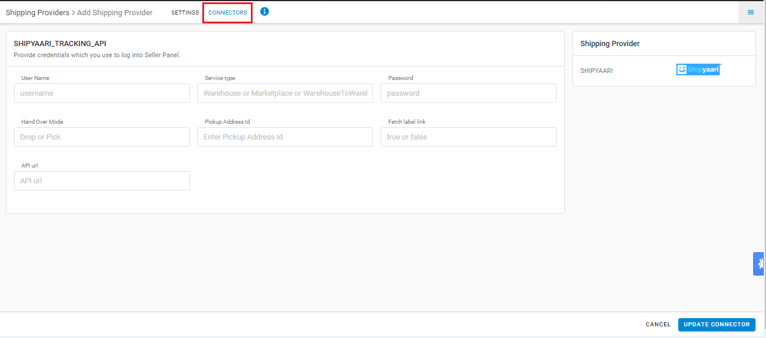The image size is (766, 338).
Task: Focus the User Name field
Action: pos(102,93)
